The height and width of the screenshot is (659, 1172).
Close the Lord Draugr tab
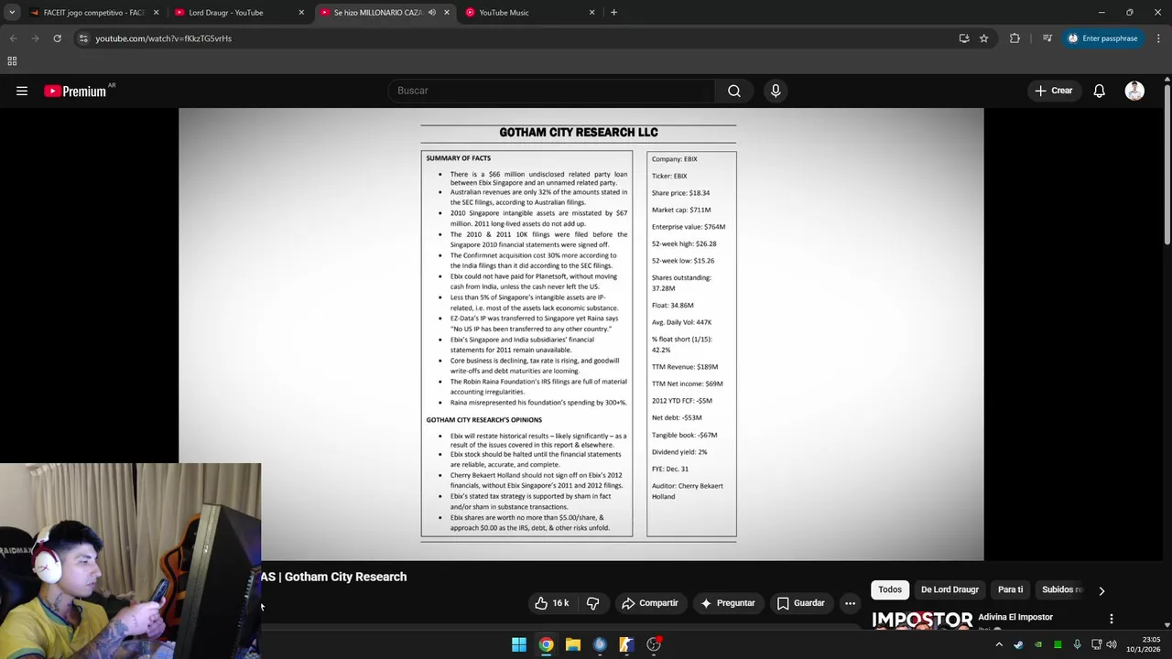(301, 13)
